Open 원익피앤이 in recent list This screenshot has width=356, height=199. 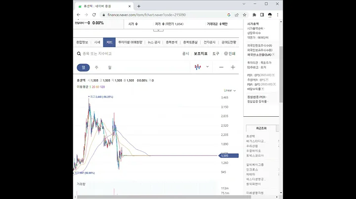click(x=254, y=184)
